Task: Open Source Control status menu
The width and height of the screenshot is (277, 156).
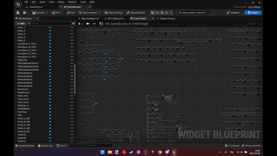Action: pyautogui.click(x=251, y=146)
